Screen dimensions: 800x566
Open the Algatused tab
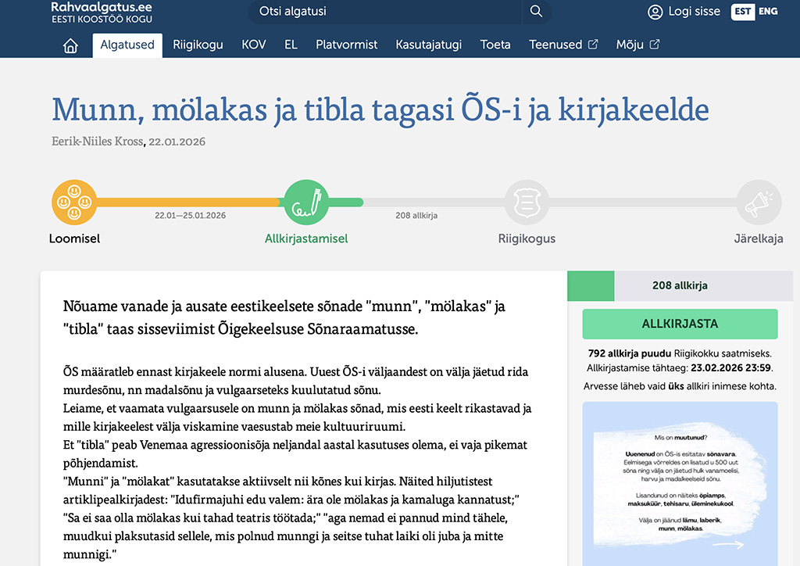coord(127,45)
